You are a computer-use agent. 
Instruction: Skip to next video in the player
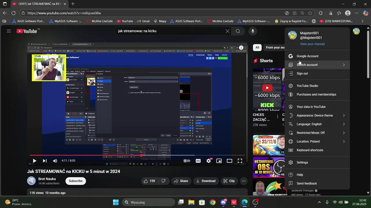pyautogui.click(x=45, y=161)
